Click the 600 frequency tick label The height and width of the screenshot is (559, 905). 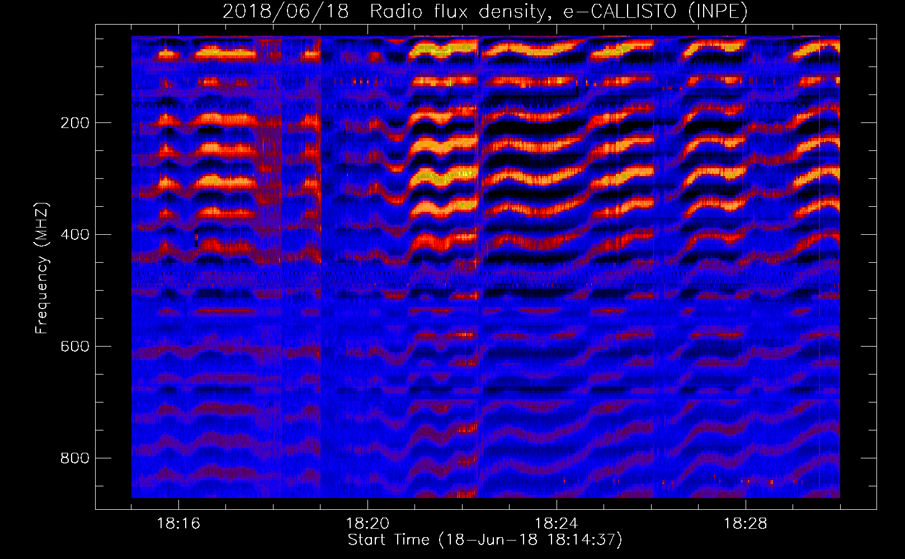pos(74,347)
